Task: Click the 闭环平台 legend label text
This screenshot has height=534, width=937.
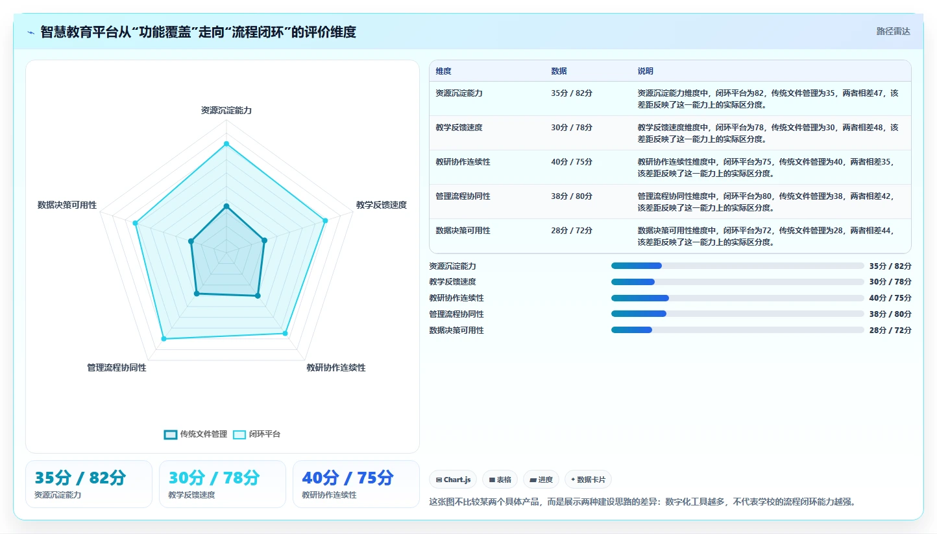Action: pos(265,434)
